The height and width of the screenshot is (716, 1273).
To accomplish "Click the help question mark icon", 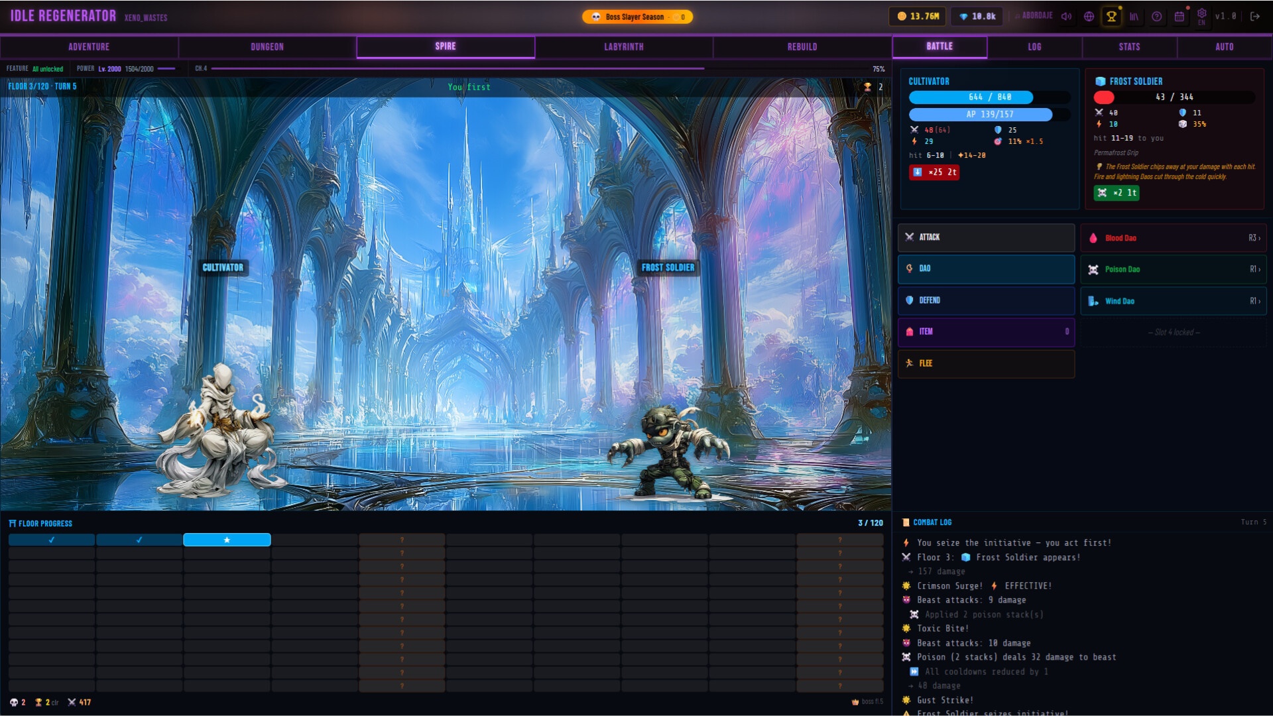I will [x=1157, y=17].
